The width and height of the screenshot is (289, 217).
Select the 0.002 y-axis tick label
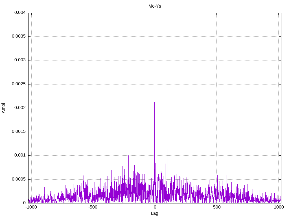(20, 108)
